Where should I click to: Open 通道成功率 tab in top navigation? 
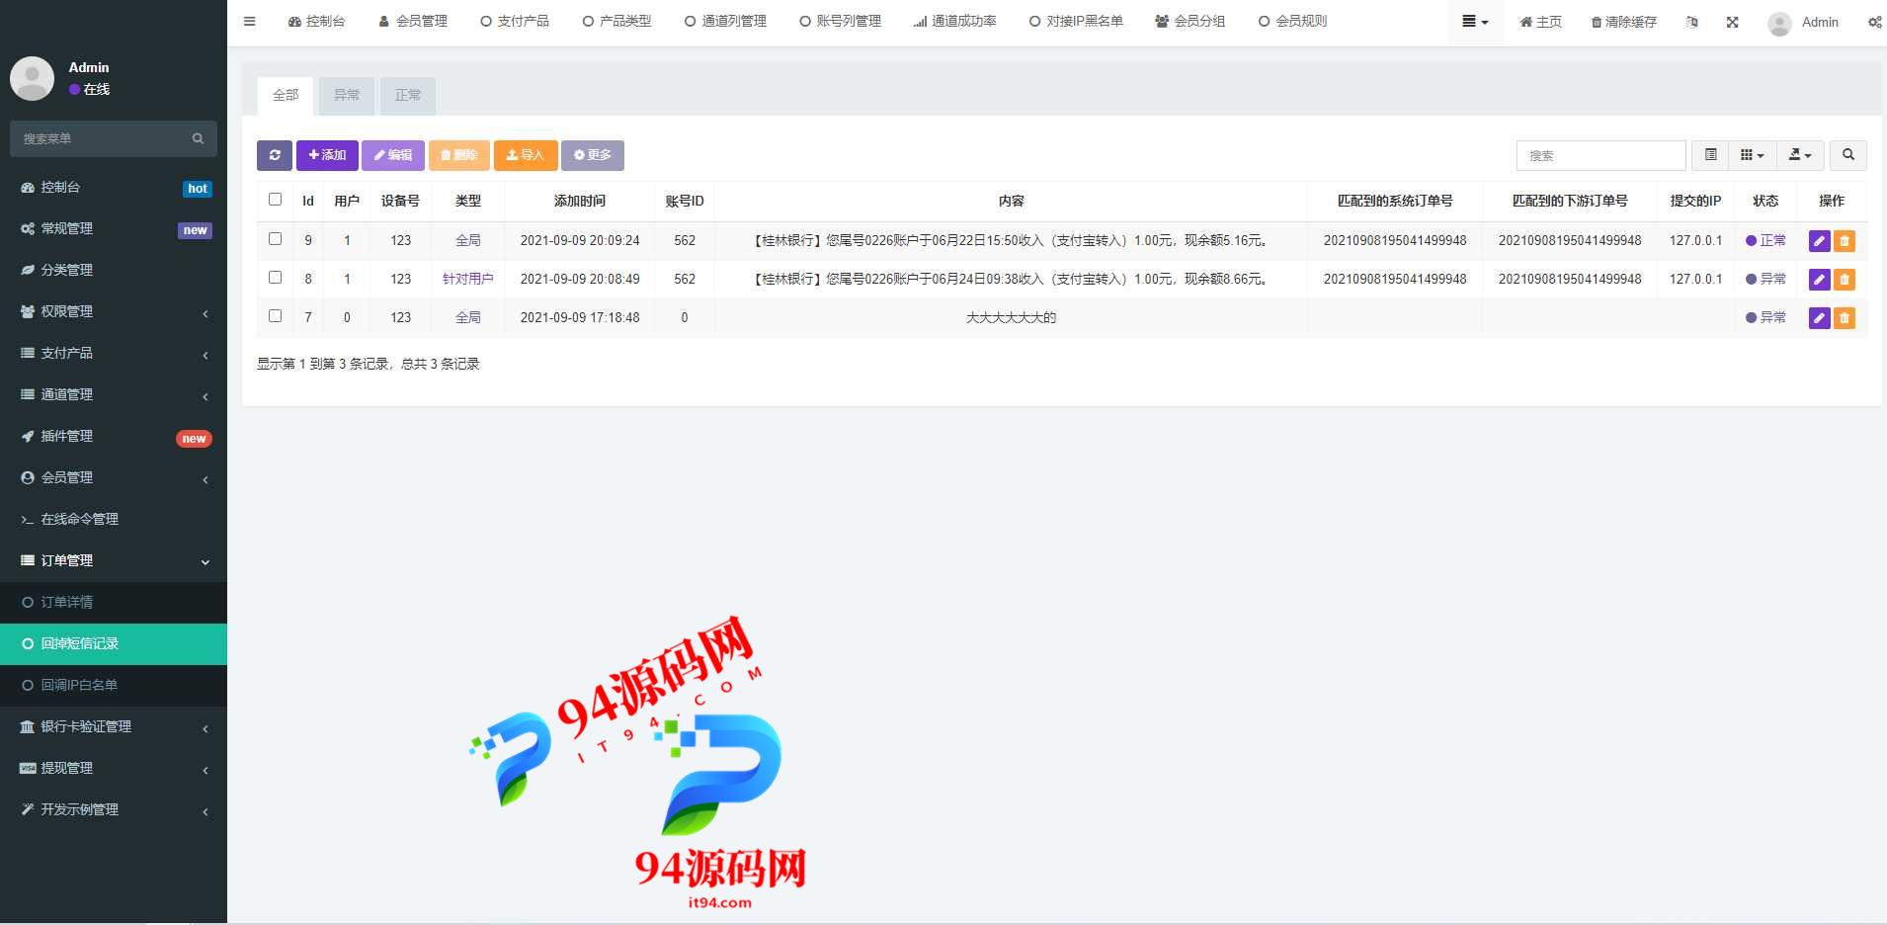click(x=954, y=21)
